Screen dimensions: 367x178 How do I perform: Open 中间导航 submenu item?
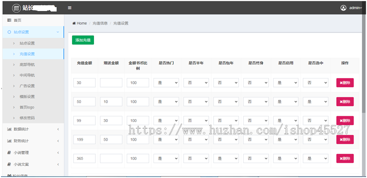click(33, 75)
